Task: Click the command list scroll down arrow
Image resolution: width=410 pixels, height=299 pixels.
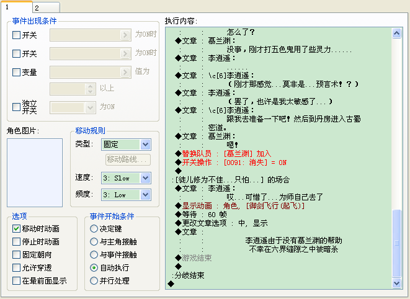Action: (x=397, y=283)
